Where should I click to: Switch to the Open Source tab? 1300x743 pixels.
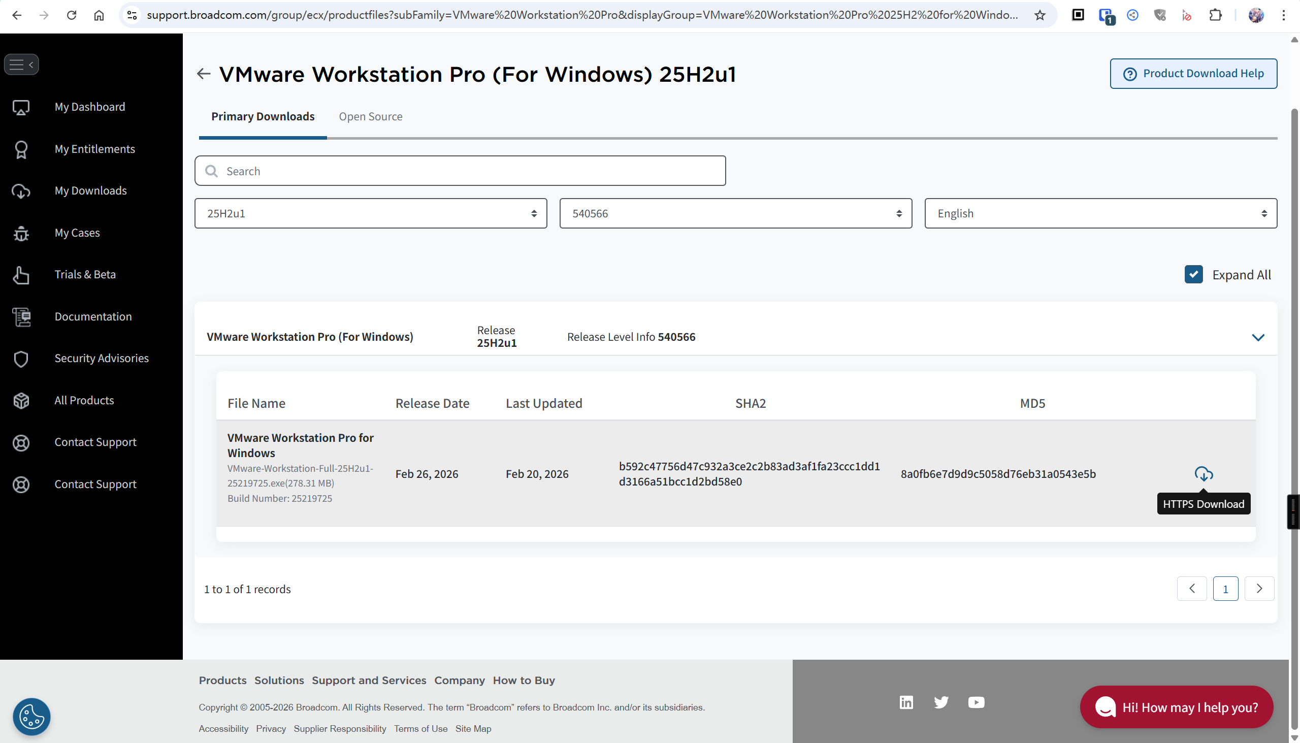370,116
